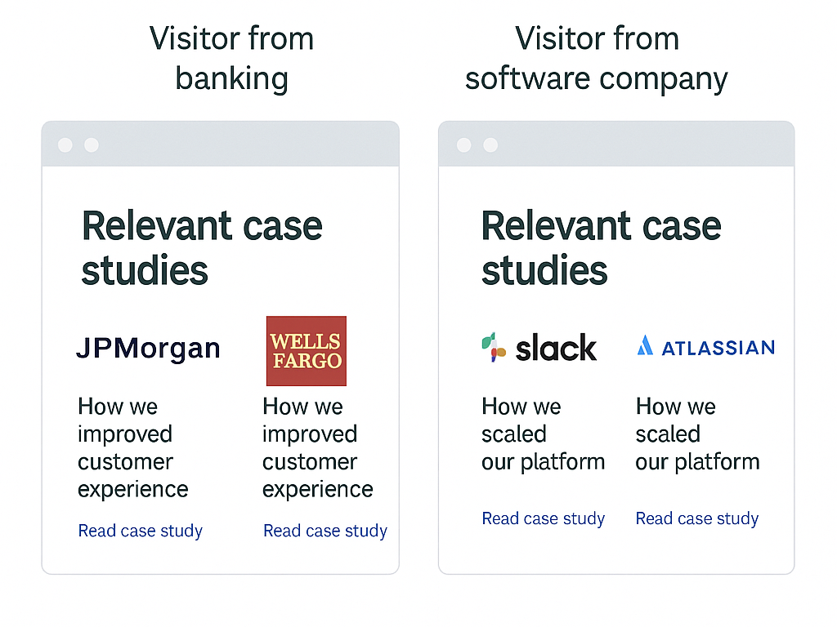Click the Wells Fargo customer experience description text
The width and height of the screenshot is (837, 627).
[x=318, y=447]
